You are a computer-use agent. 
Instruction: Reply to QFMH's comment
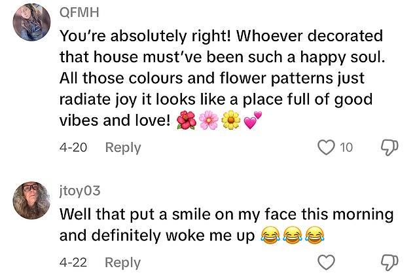pos(122,148)
